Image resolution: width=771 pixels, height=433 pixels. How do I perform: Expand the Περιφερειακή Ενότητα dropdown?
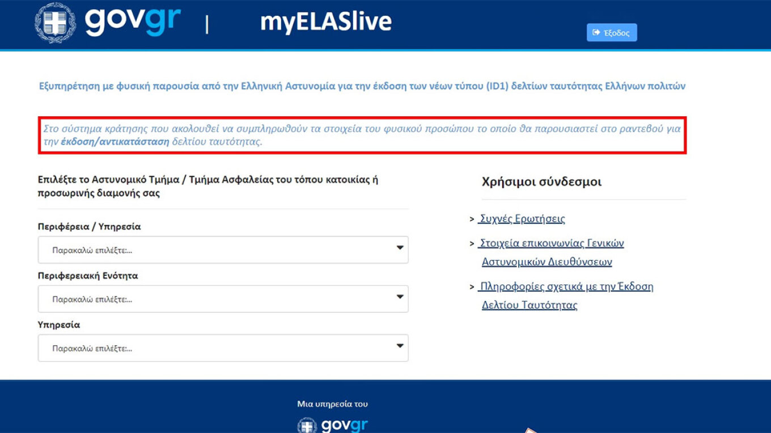[x=223, y=299]
